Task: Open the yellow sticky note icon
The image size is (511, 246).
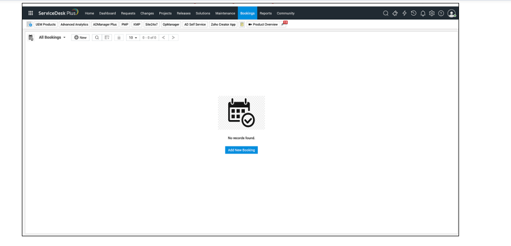Action: [242, 24]
